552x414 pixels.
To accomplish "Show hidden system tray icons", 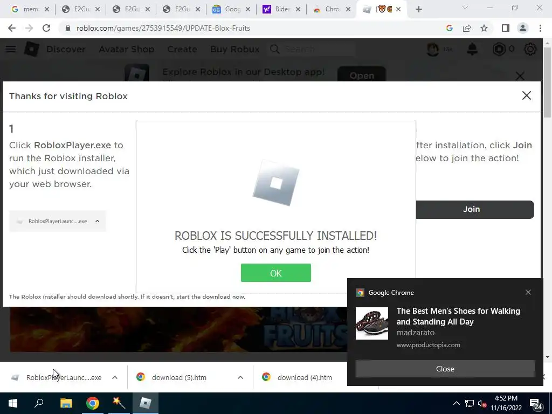I will click(456, 403).
